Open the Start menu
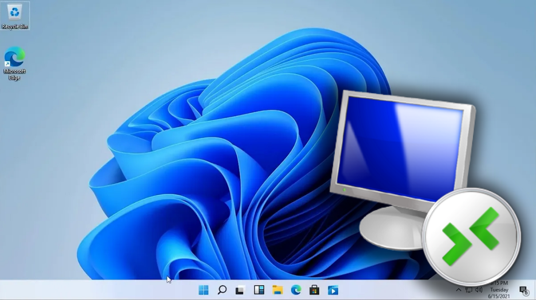 click(203, 290)
